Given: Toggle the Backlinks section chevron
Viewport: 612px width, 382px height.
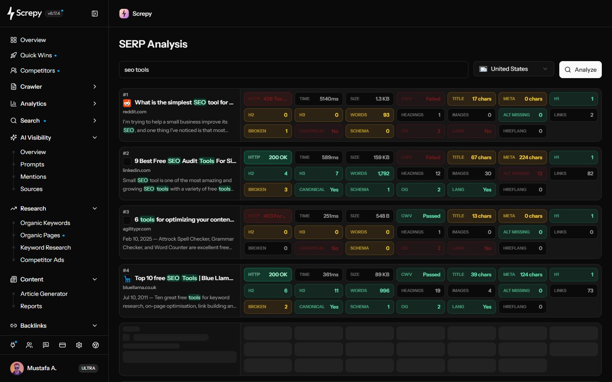Looking at the screenshot, I should point(95,326).
